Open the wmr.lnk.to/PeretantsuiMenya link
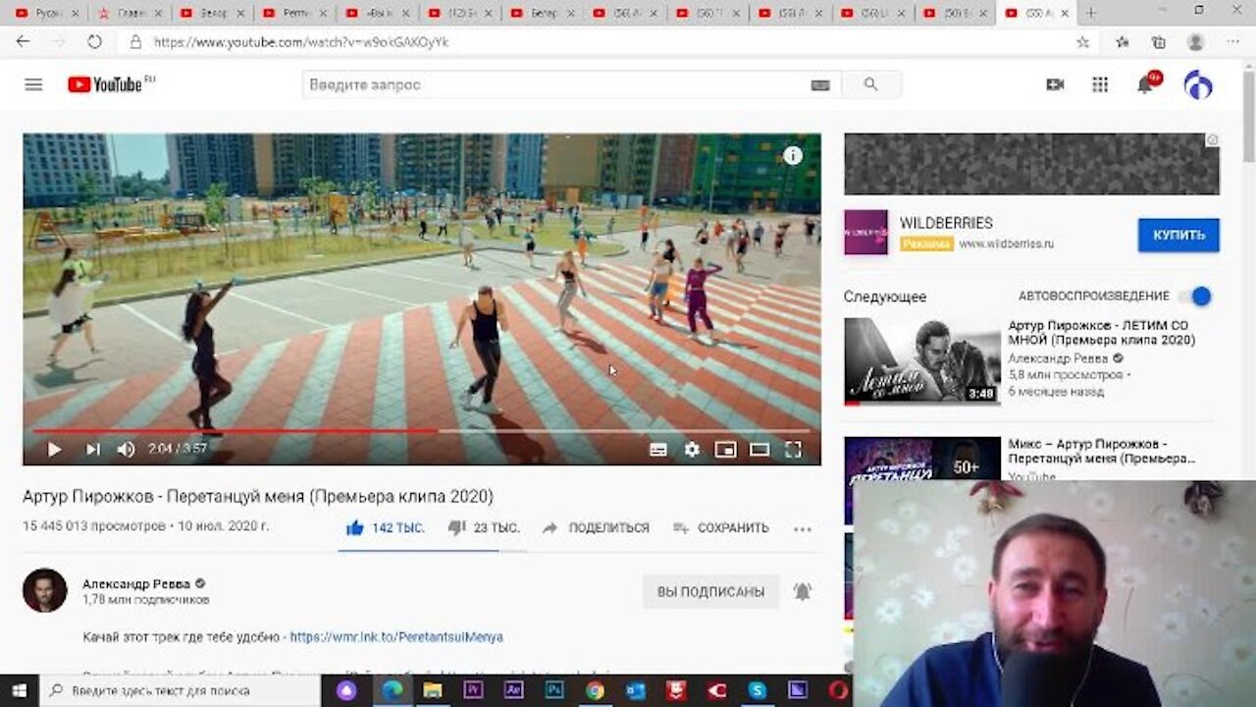The height and width of the screenshot is (707, 1256). coord(396,637)
